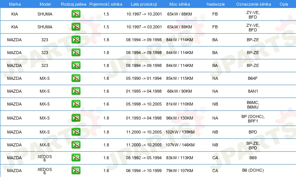Click the NB body cell in the B6MC row
The width and height of the screenshot is (296, 177).
coord(215,104)
